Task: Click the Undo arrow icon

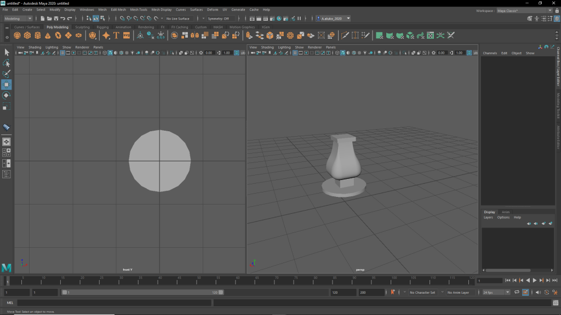Action: pos(62,19)
